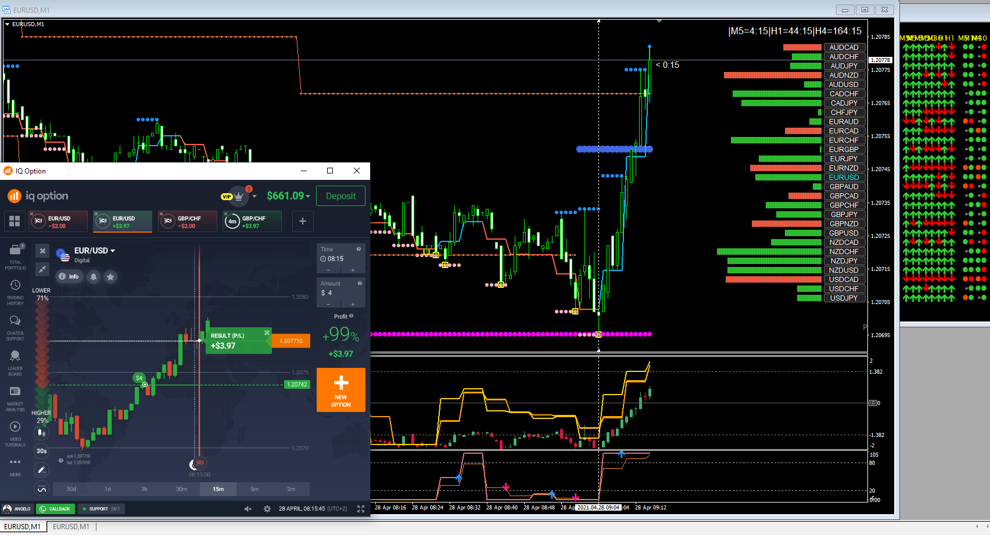Viewport: 990px width, 535px height.
Task: Close the EUR/USD -$2.00 asset tab
Action: point(32,214)
